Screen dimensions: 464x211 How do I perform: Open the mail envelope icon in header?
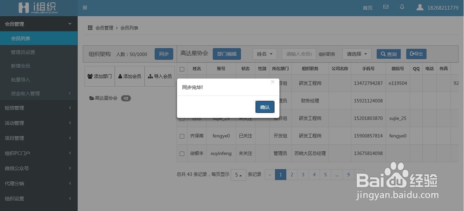[x=386, y=7]
